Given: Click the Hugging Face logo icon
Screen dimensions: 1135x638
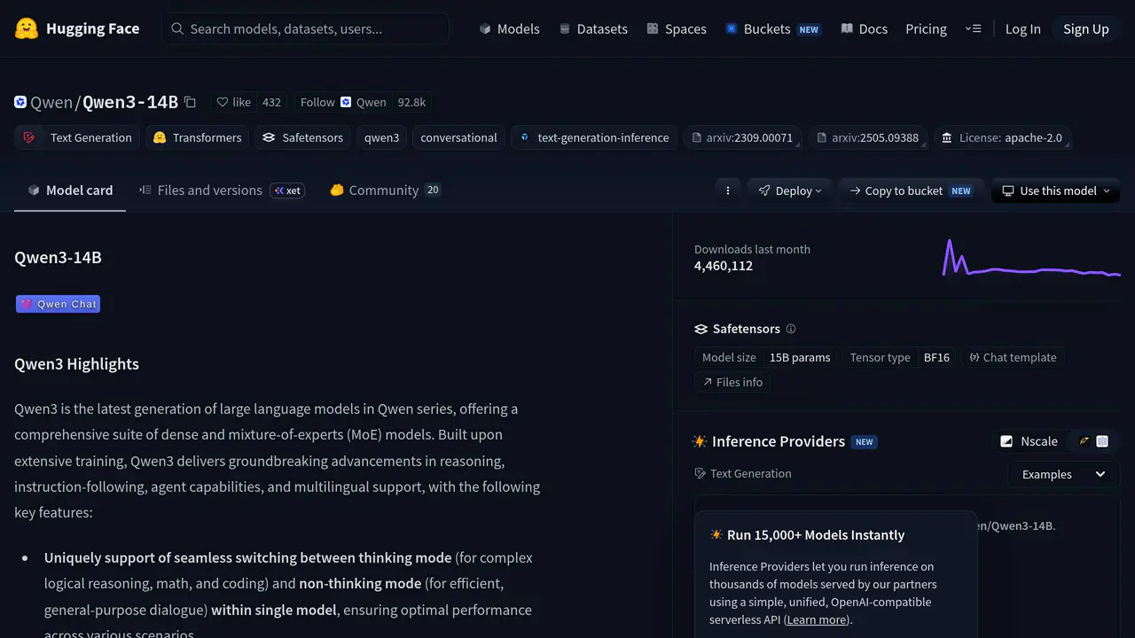Looking at the screenshot, I should pyautogui.click(x=27, y=28).
